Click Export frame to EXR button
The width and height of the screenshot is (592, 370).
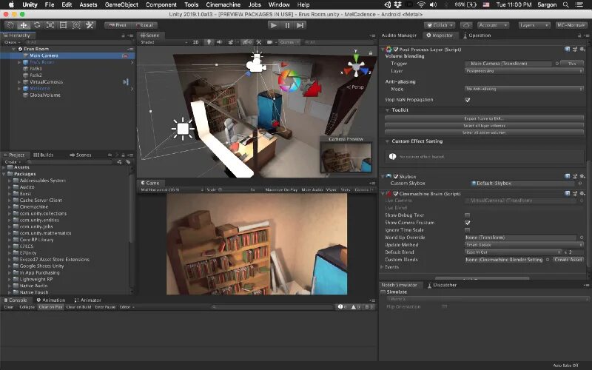(x=484, y=118)
